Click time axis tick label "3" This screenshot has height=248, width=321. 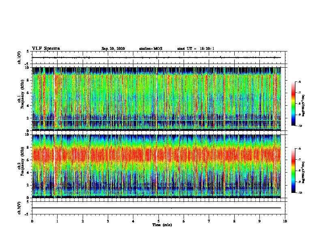pyautogui.click(x=108, y=221)
